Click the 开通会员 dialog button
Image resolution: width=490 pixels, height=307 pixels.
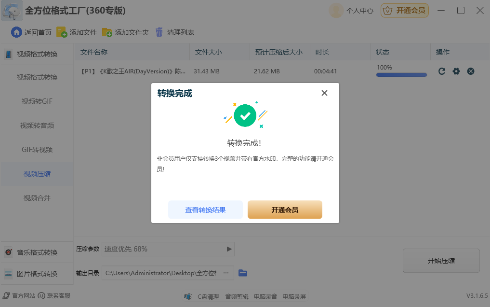click(x=285, y=209)
